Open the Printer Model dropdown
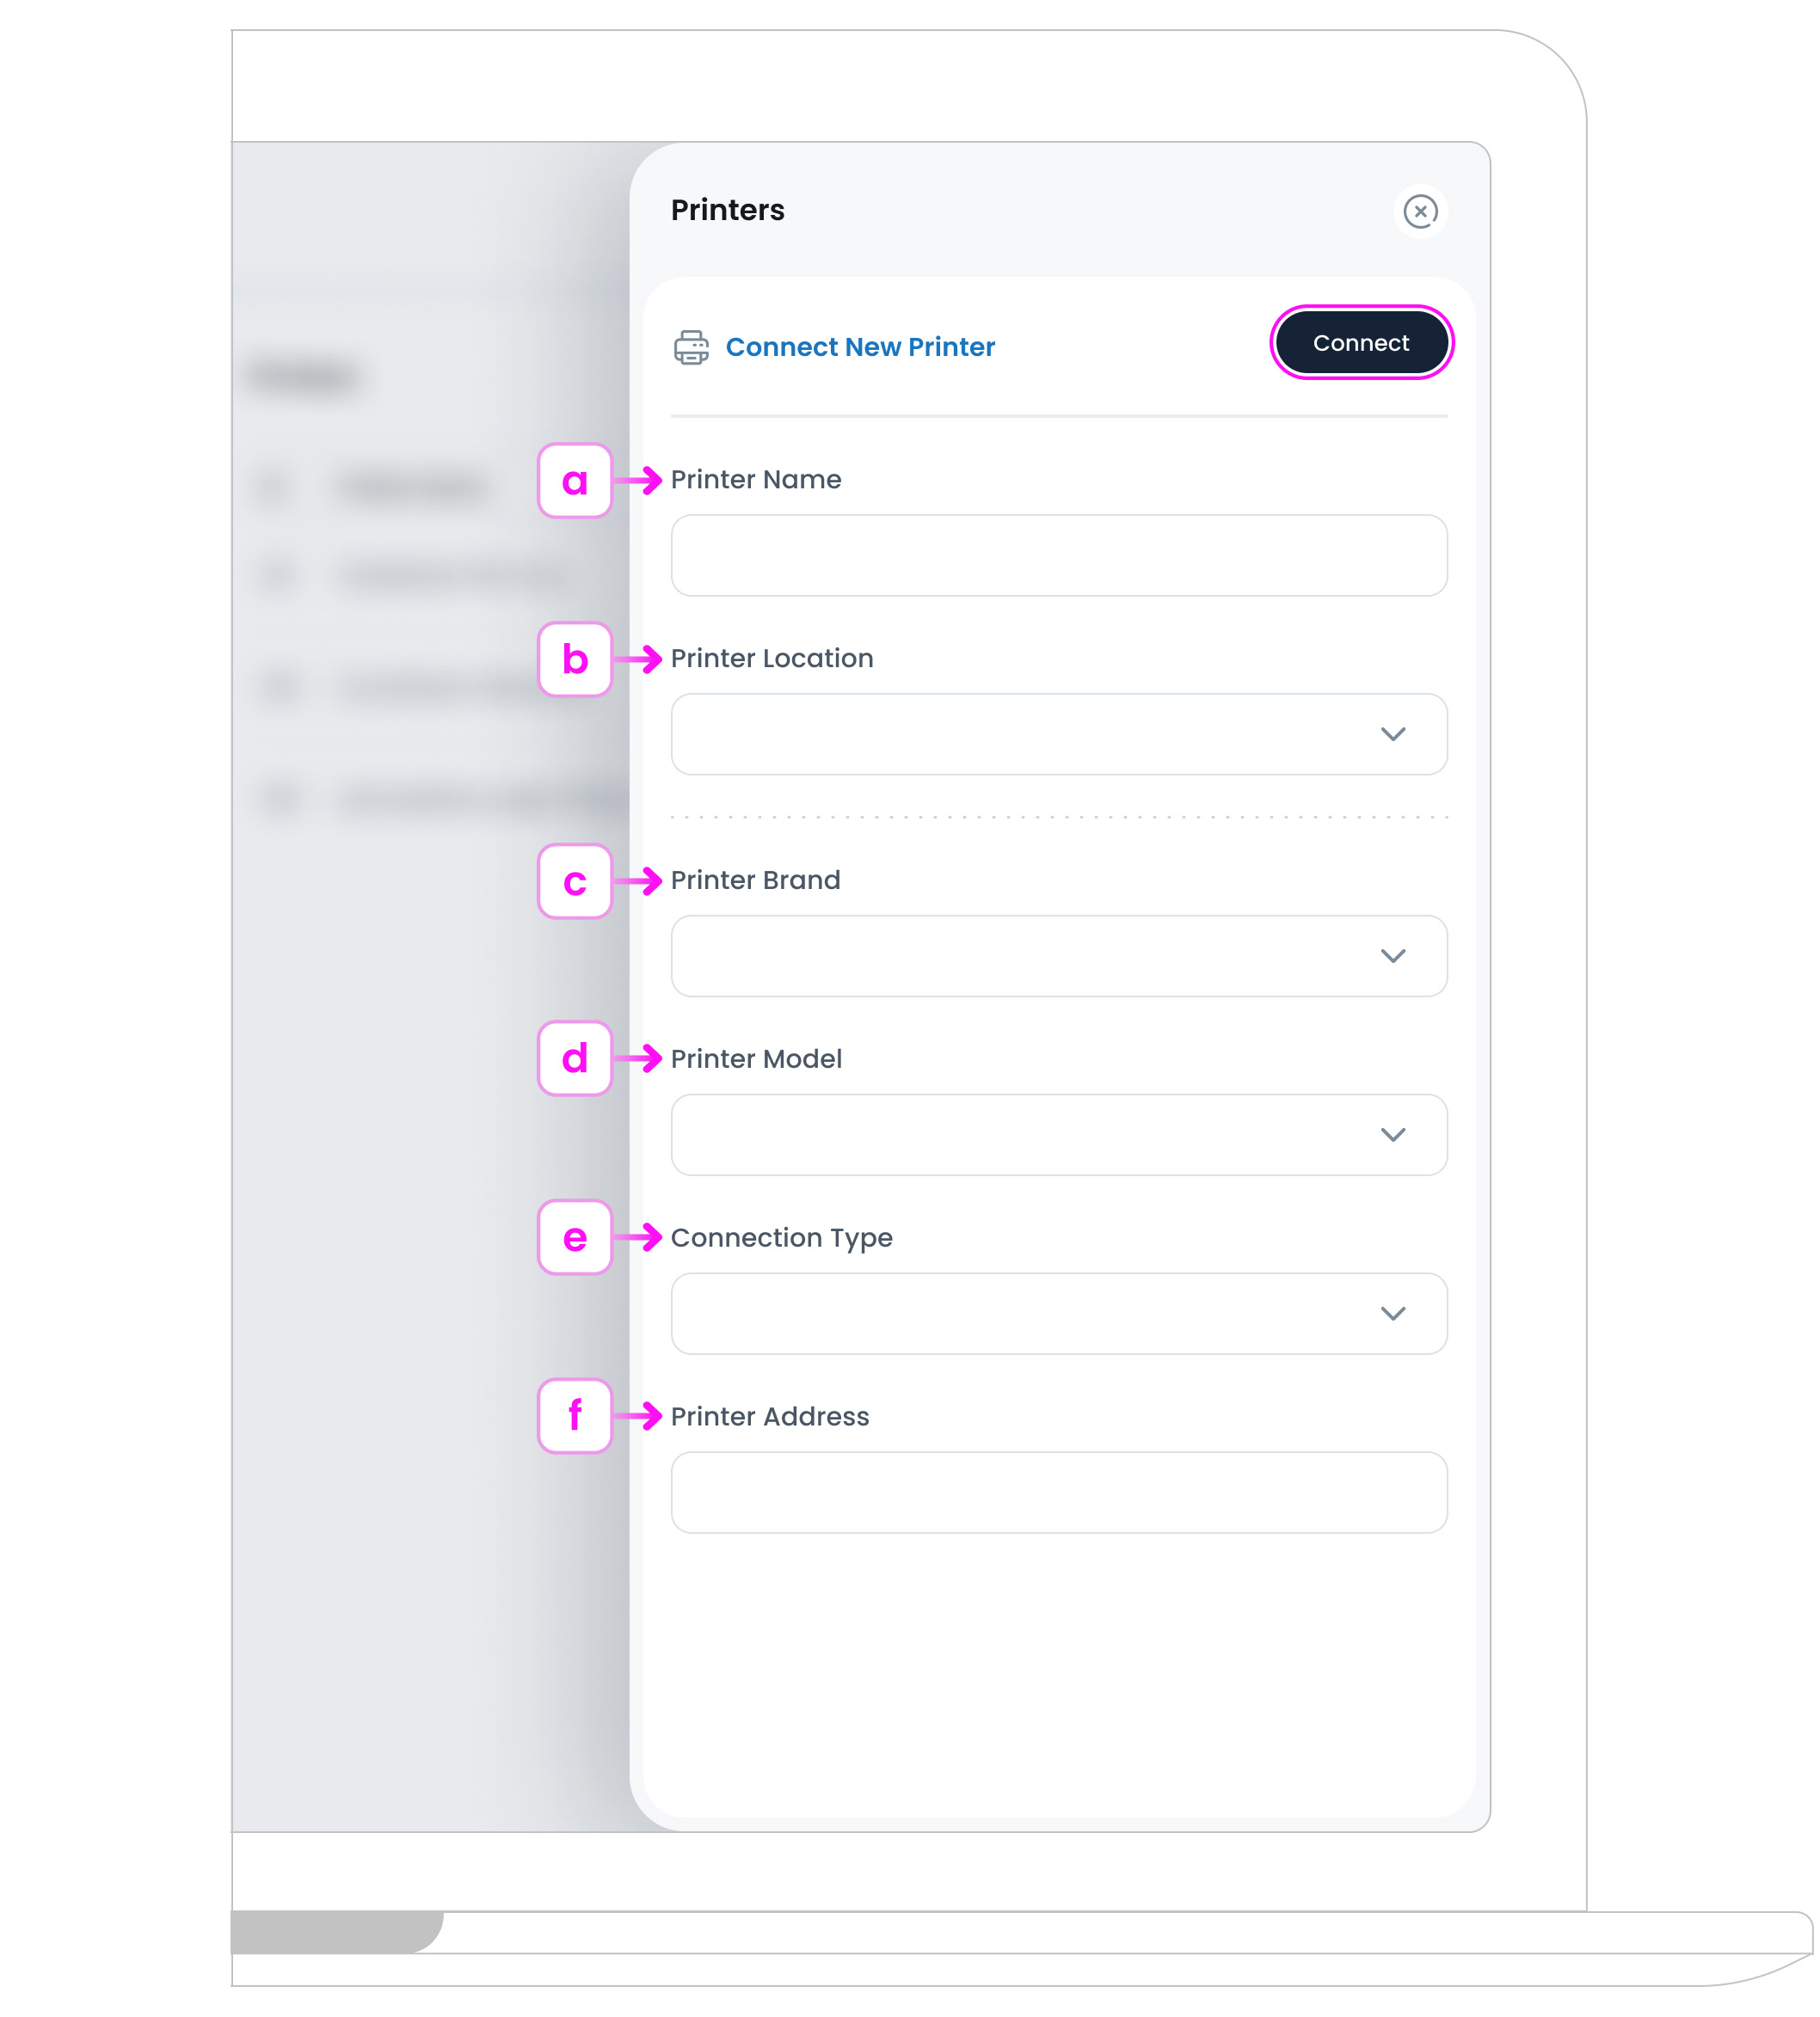The height and width of the screenshot is (2017, 1820). point(1058,1136)
